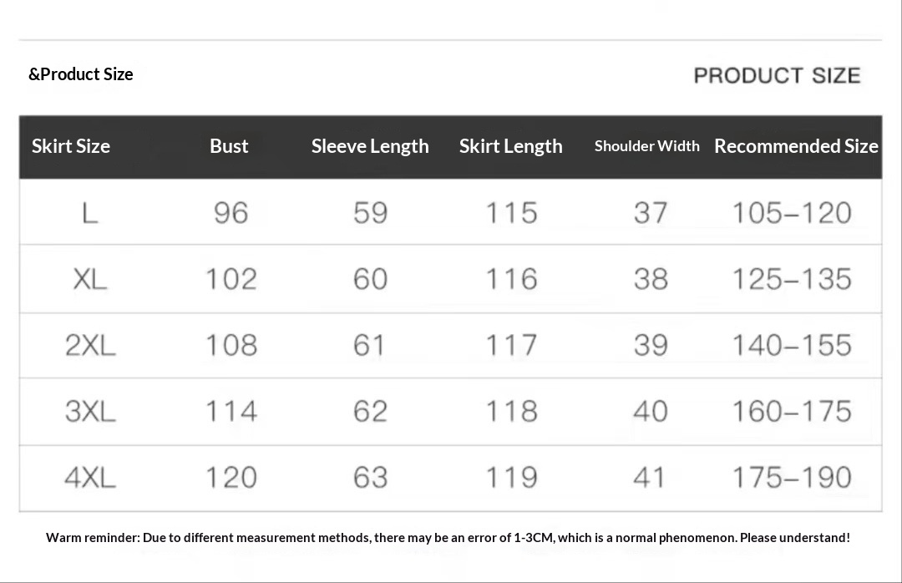Click the warm reminder note text
Viewport: 902px width, 583px height.
click(448, 538)
